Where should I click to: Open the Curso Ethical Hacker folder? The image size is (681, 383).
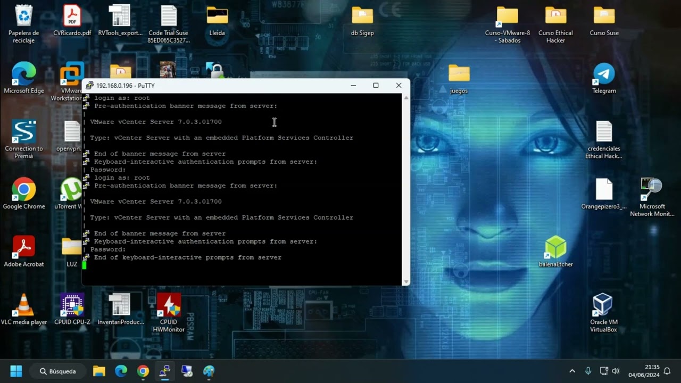(x=555, y=24)
